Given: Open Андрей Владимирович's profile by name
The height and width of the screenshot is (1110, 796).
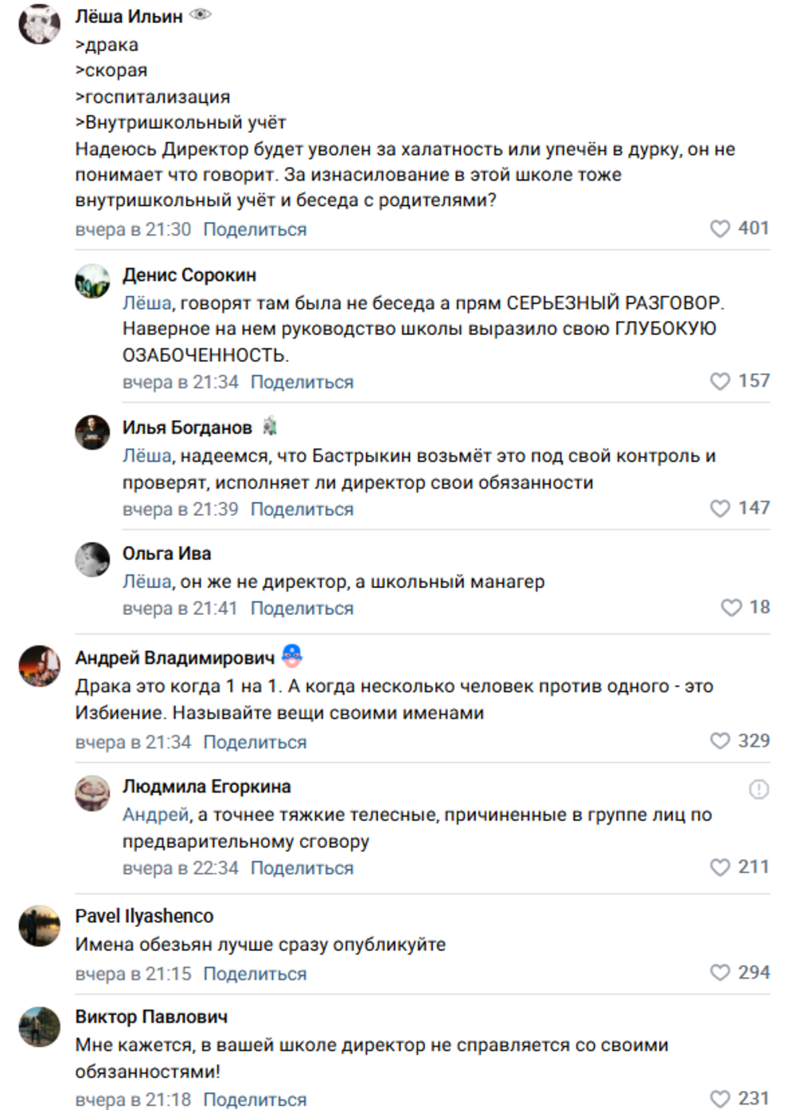Looking at the screenshot, I should (174, 658).
